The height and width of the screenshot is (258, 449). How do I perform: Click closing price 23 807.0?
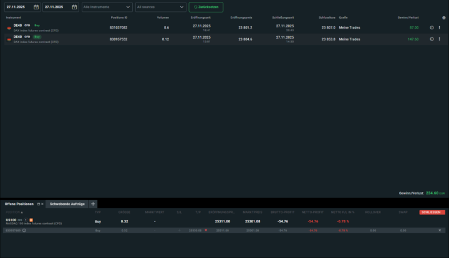point(329,28)
